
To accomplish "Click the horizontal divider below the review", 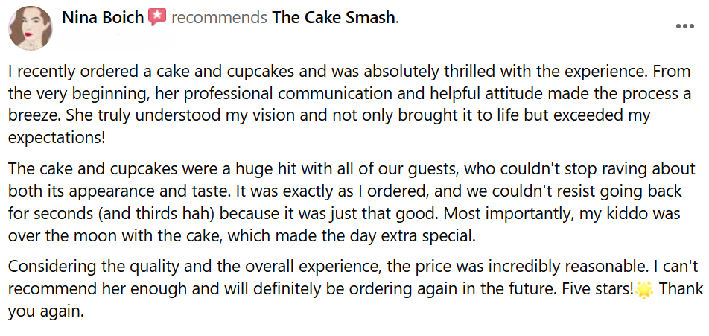I will (x=354, y=335).
